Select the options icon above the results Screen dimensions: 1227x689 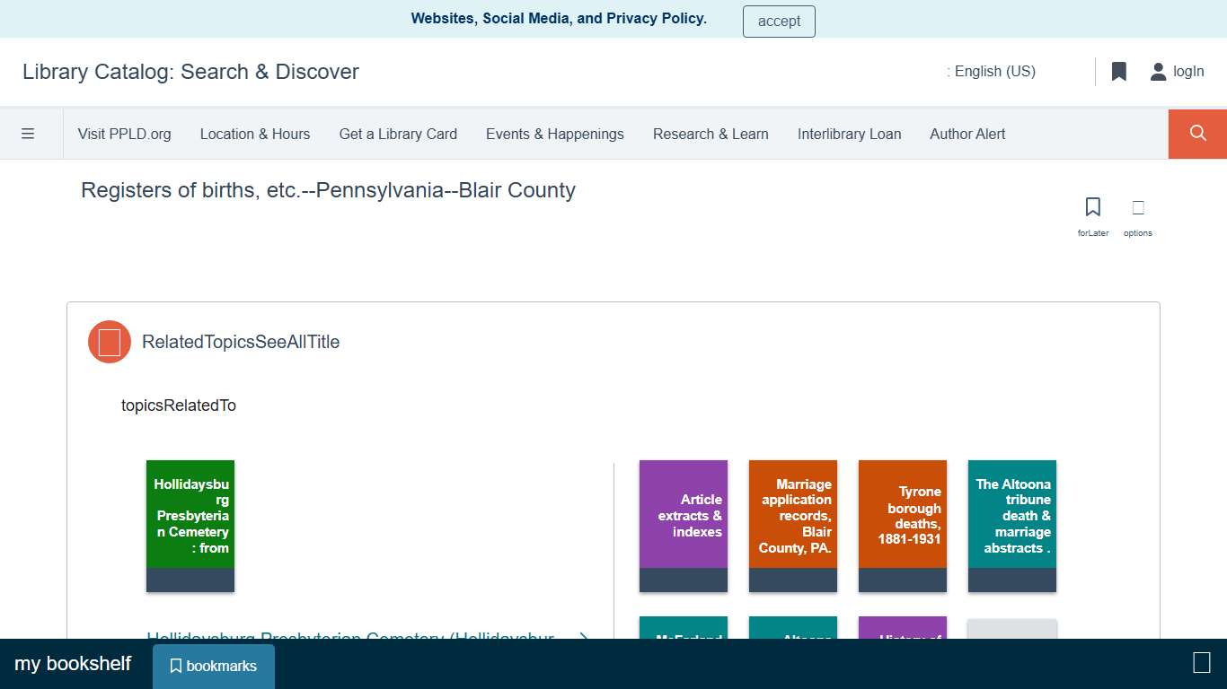tap(1137, 206)
